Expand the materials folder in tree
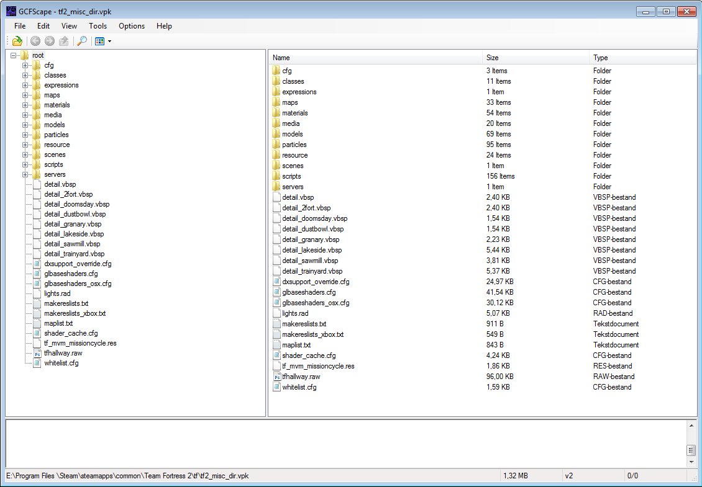Screen dimensions: 702x487 pos(25,105)
